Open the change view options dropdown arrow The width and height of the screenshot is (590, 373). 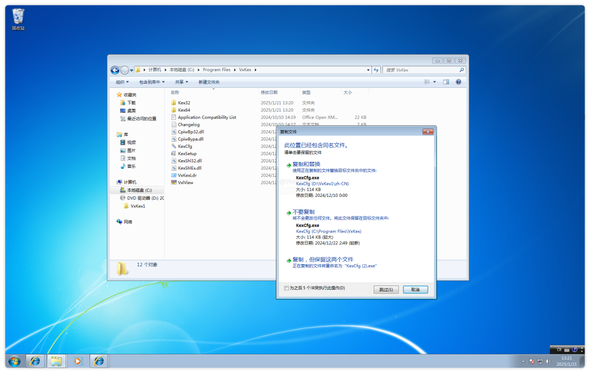[435, 82]
